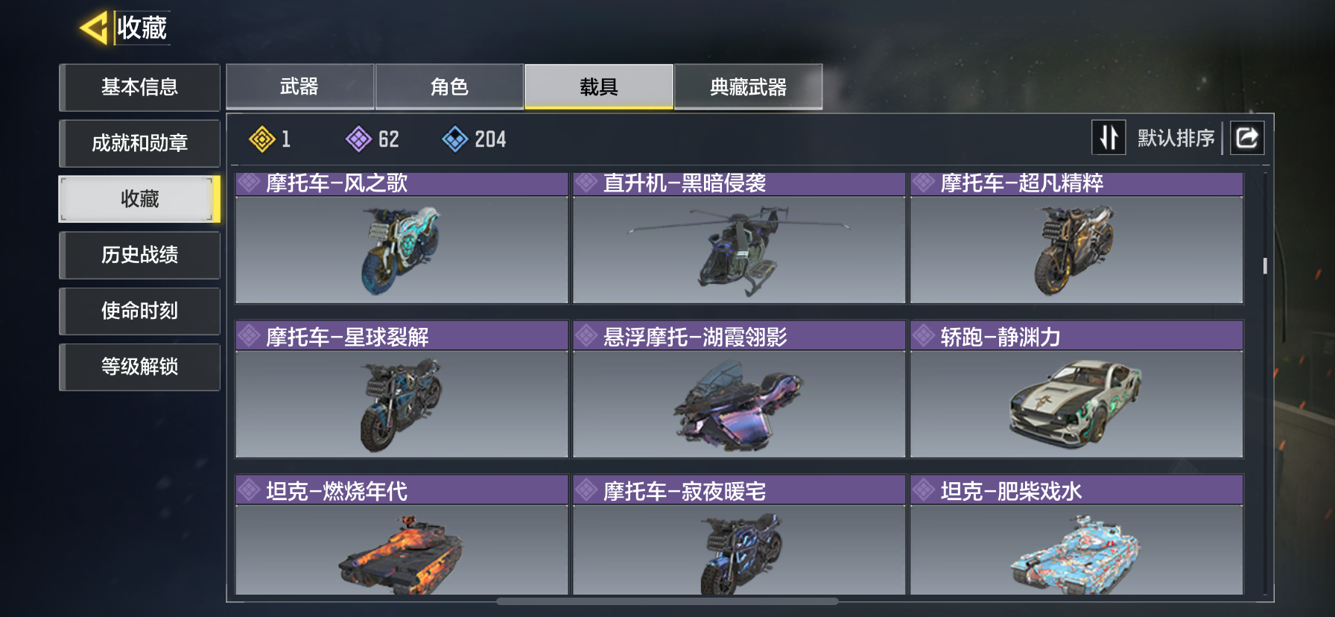Switch to the 角色 tab
1335x617 pixels.
coord(449,86)
